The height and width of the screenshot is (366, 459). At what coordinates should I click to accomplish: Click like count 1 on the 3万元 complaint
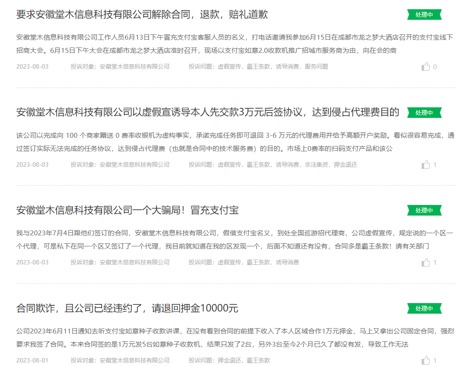coord(435,165)
